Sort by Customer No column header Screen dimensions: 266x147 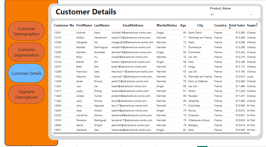click(64, 25)
